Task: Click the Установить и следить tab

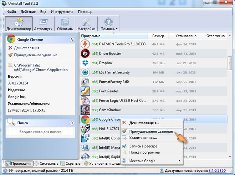Action: pos(102,164)
